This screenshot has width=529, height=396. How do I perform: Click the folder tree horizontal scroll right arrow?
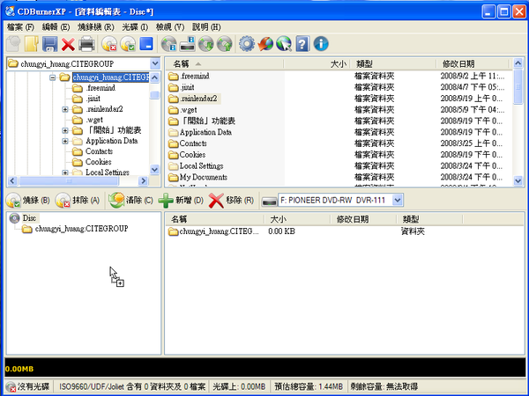(x=144, y=180)
